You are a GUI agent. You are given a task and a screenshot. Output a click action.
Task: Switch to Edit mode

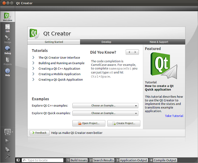(7, 28)
